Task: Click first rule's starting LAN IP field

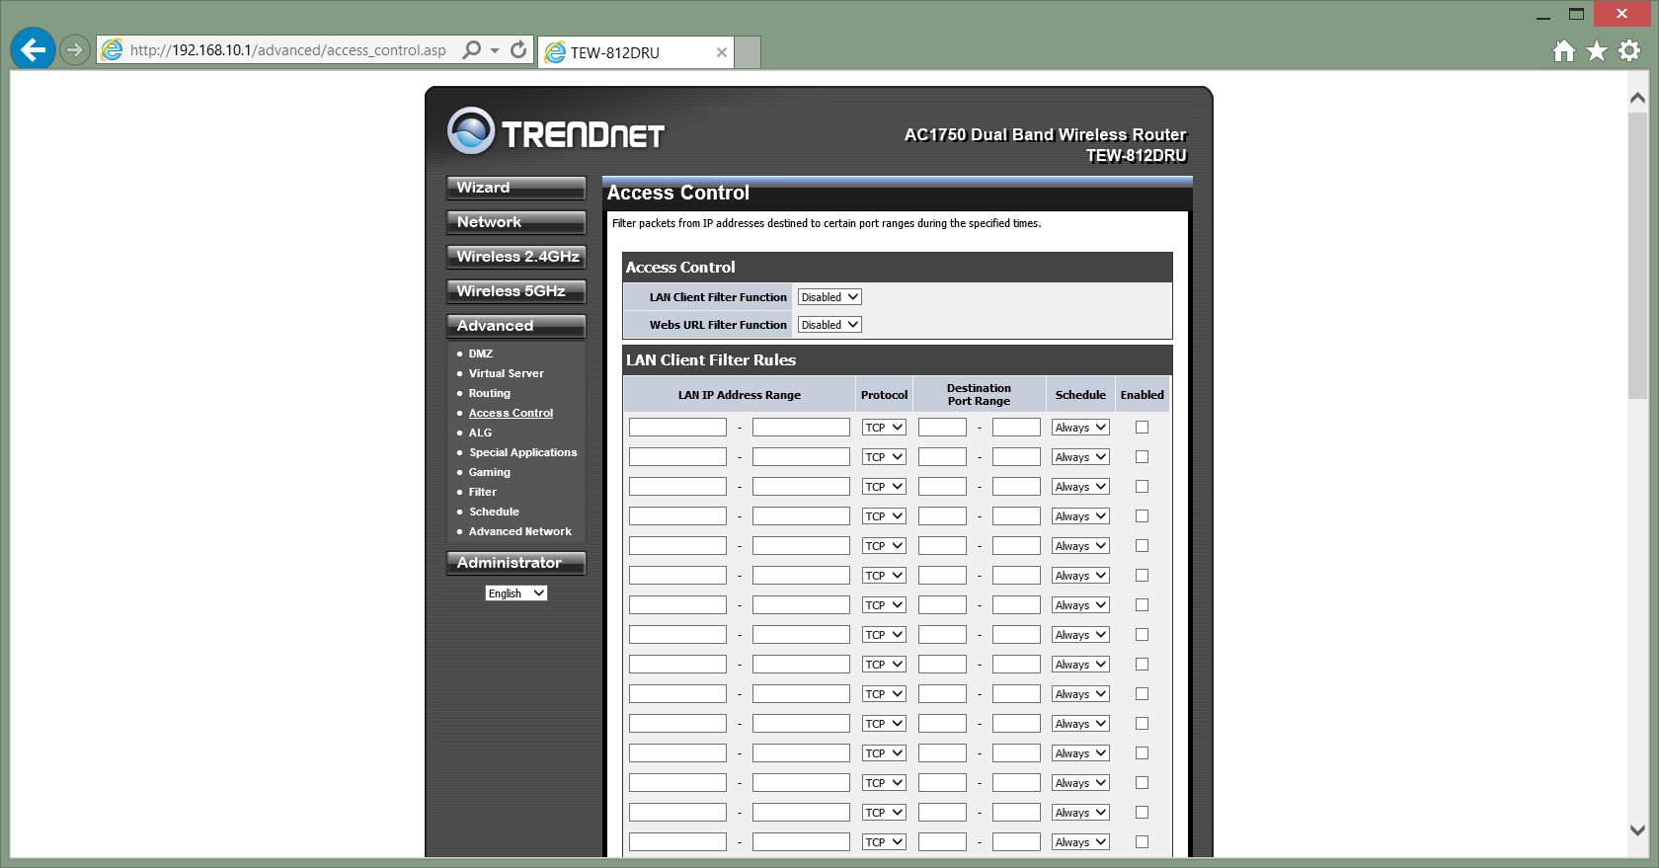Action: (677, 428)
